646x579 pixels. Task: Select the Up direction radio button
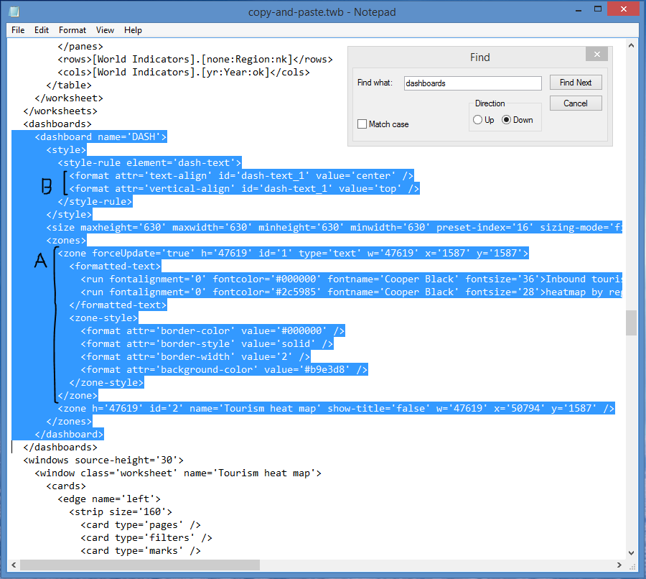477,120
